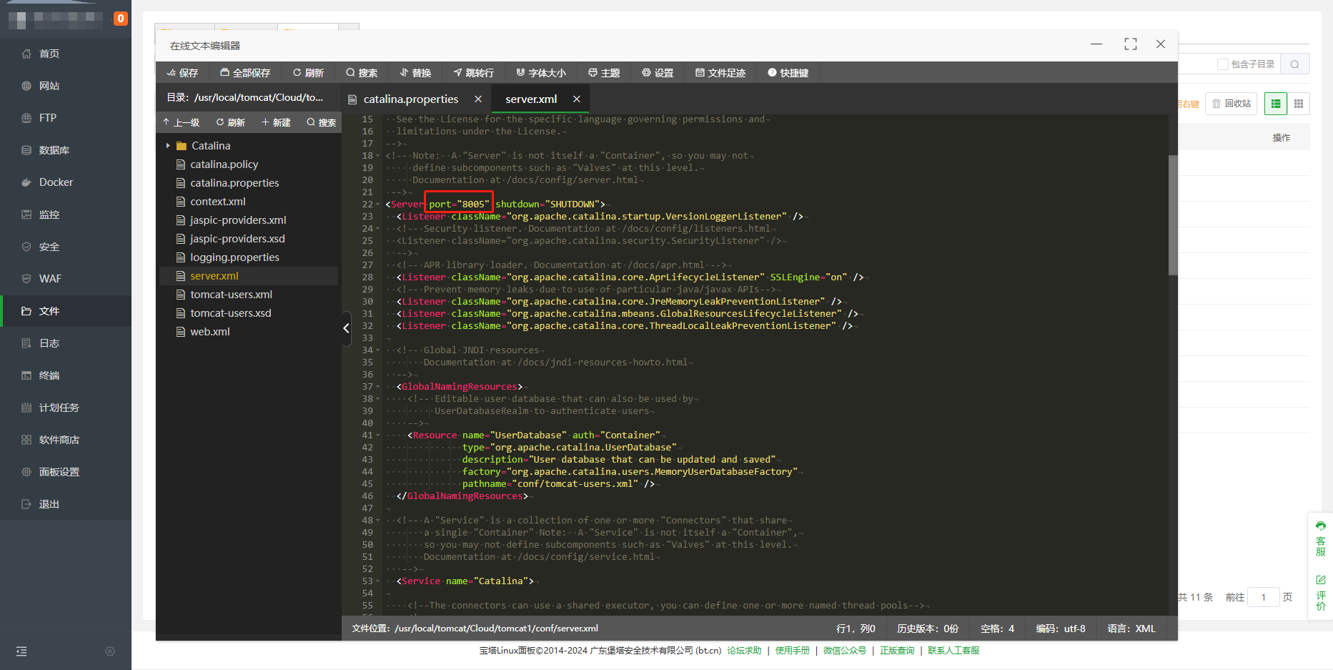Click the Save icon in editor toolbar
Viewport: 1333px width, 670px height.
pos(172,73)
